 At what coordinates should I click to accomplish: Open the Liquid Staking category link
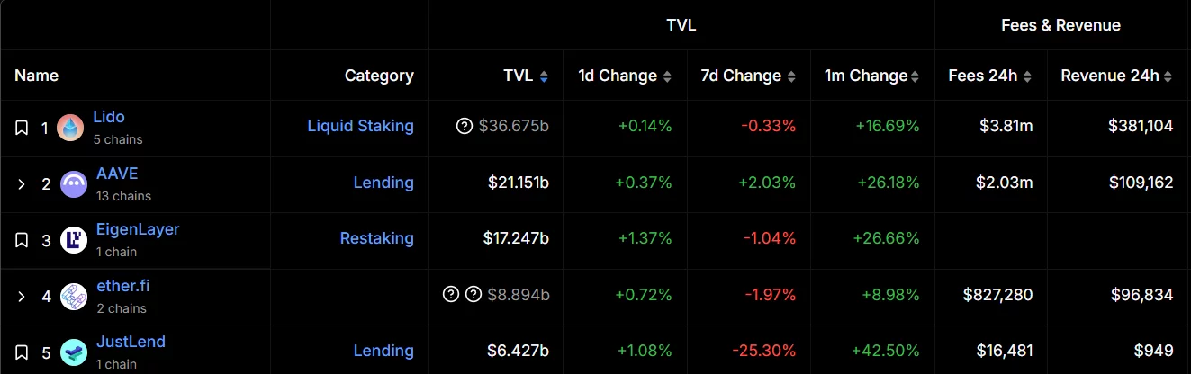(x=360, y=126)
